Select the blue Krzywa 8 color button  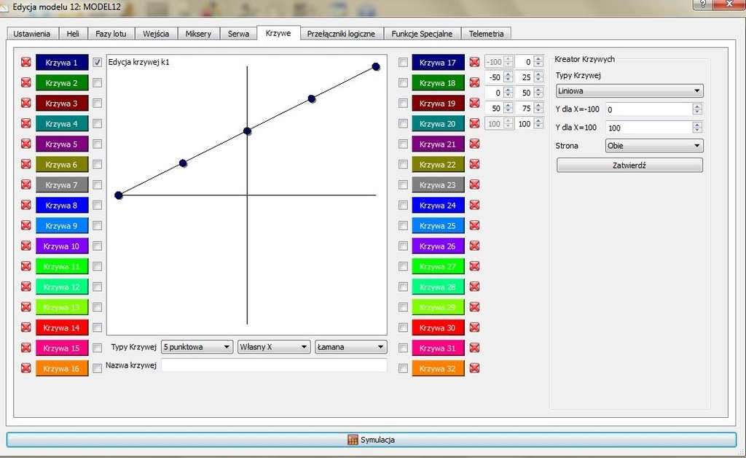click(62, 206)
